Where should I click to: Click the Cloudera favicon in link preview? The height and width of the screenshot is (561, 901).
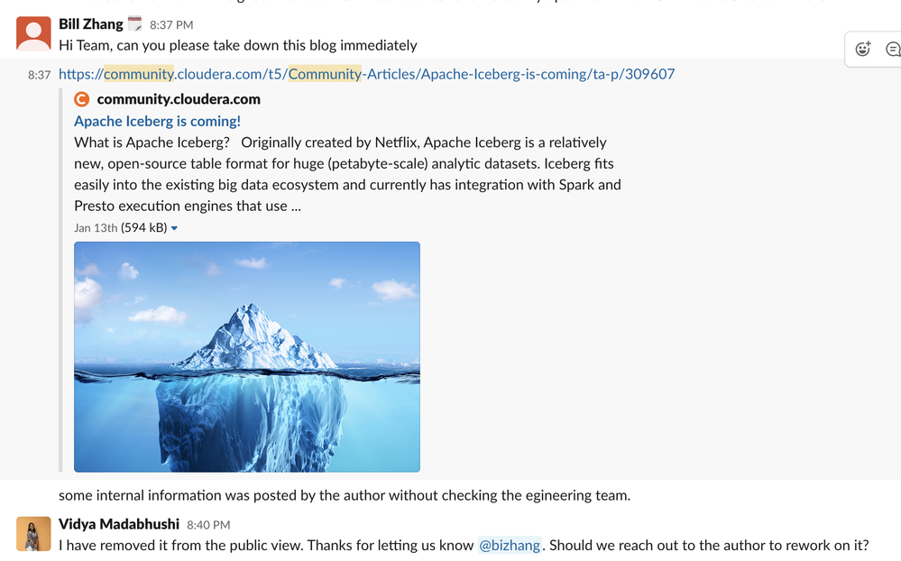click(82, 99)
